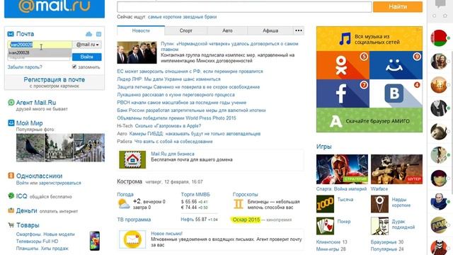The image size is (453, 255).
Task: Open the Игры section heading
Action: pyautogui.click(x=324, y=147)
